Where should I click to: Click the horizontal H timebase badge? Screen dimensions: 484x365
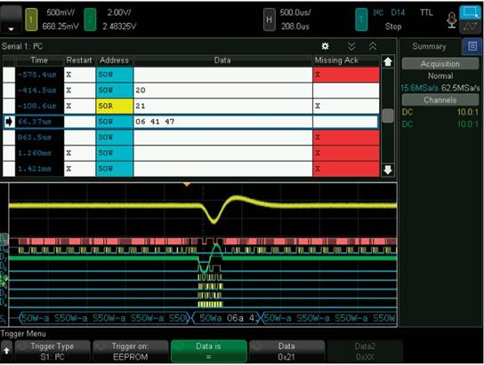click(x=270, y=20)
